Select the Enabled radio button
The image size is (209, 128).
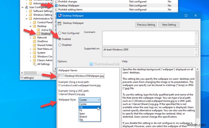pos(60,39)
